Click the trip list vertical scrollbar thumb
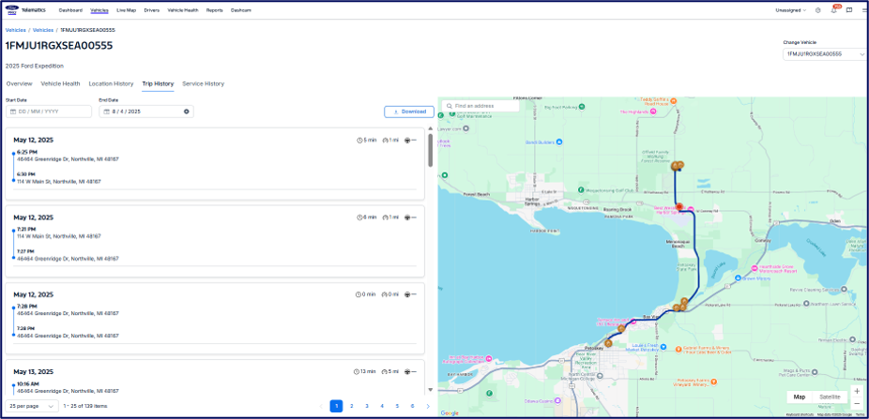The width and height of the screenshot is (869, 419). (x=431, y=149)
